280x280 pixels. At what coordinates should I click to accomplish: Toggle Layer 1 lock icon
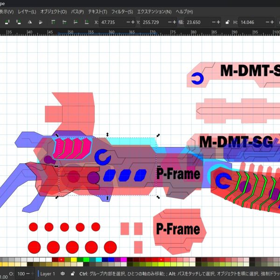tap(73, 273)
